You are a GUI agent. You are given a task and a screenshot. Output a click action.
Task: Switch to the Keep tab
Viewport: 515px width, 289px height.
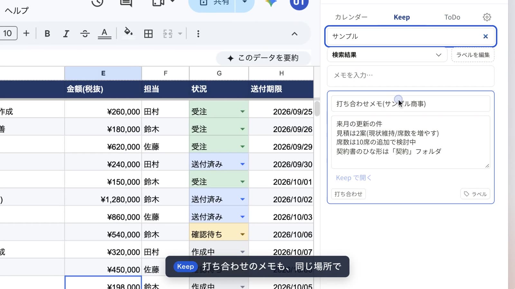pos(402,17)
